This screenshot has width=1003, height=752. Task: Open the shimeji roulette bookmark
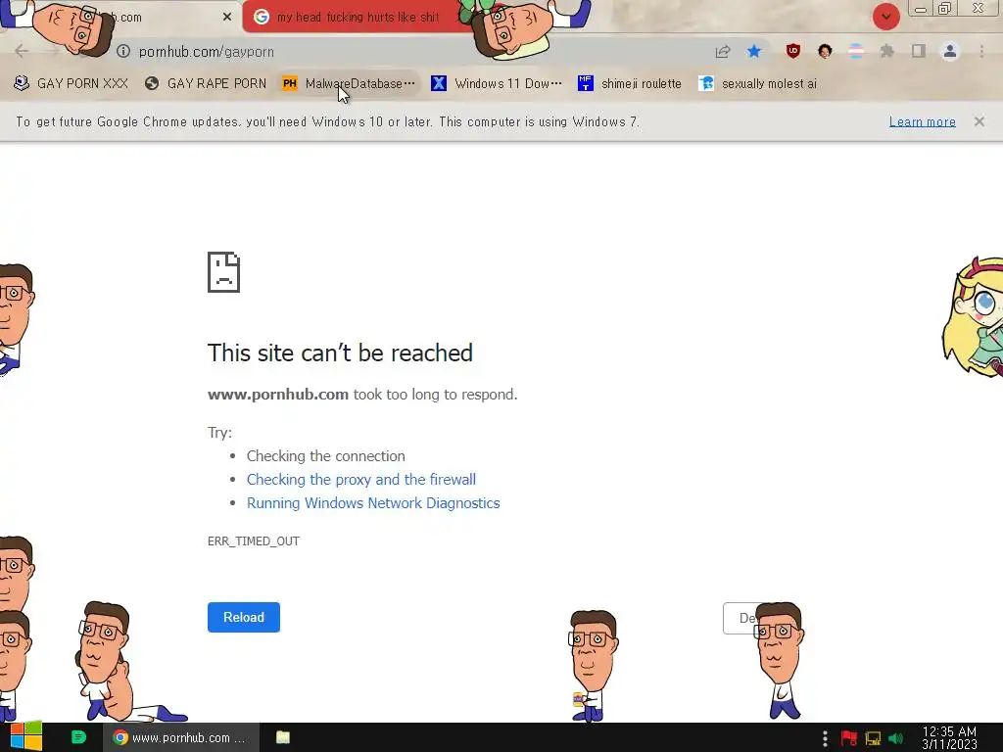point(630,83)
